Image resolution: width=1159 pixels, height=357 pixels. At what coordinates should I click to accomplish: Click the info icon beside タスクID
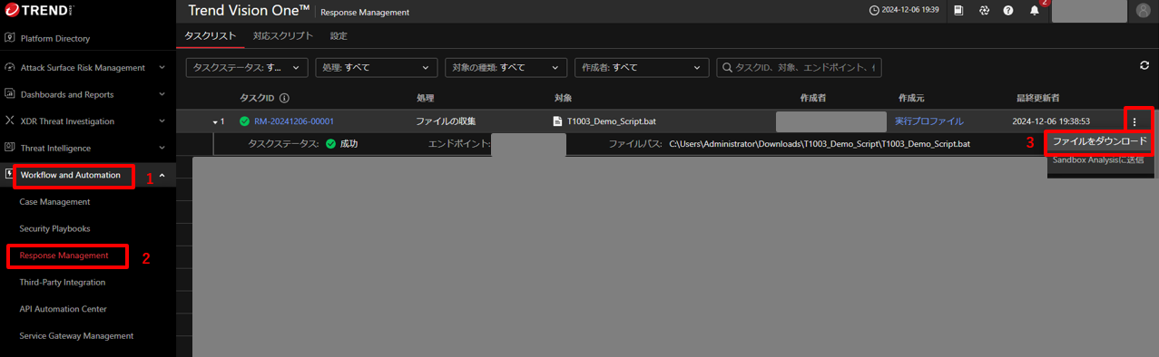pos(284,98)
